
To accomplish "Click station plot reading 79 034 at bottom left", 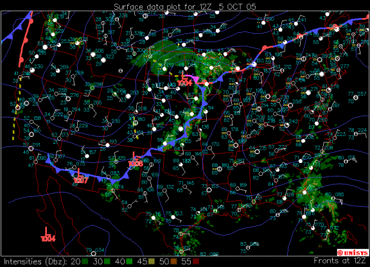I will [95, 252].
